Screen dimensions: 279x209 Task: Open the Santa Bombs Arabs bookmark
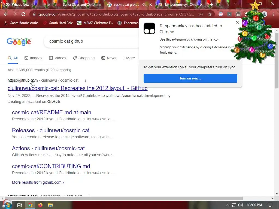(x=21, y=23)
